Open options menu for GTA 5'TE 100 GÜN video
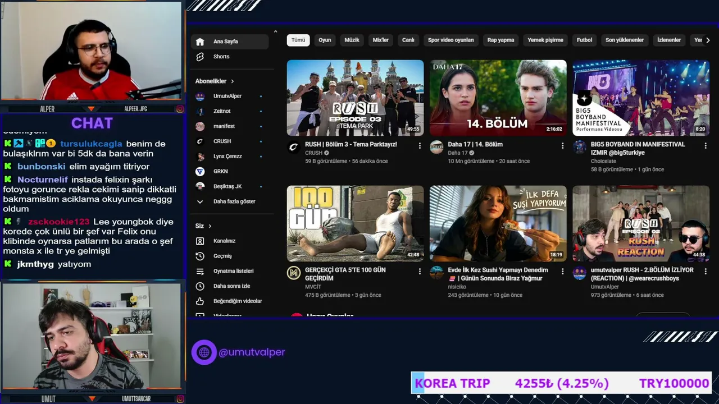Screen dimensions: 719x404 [x=420, y=271]
